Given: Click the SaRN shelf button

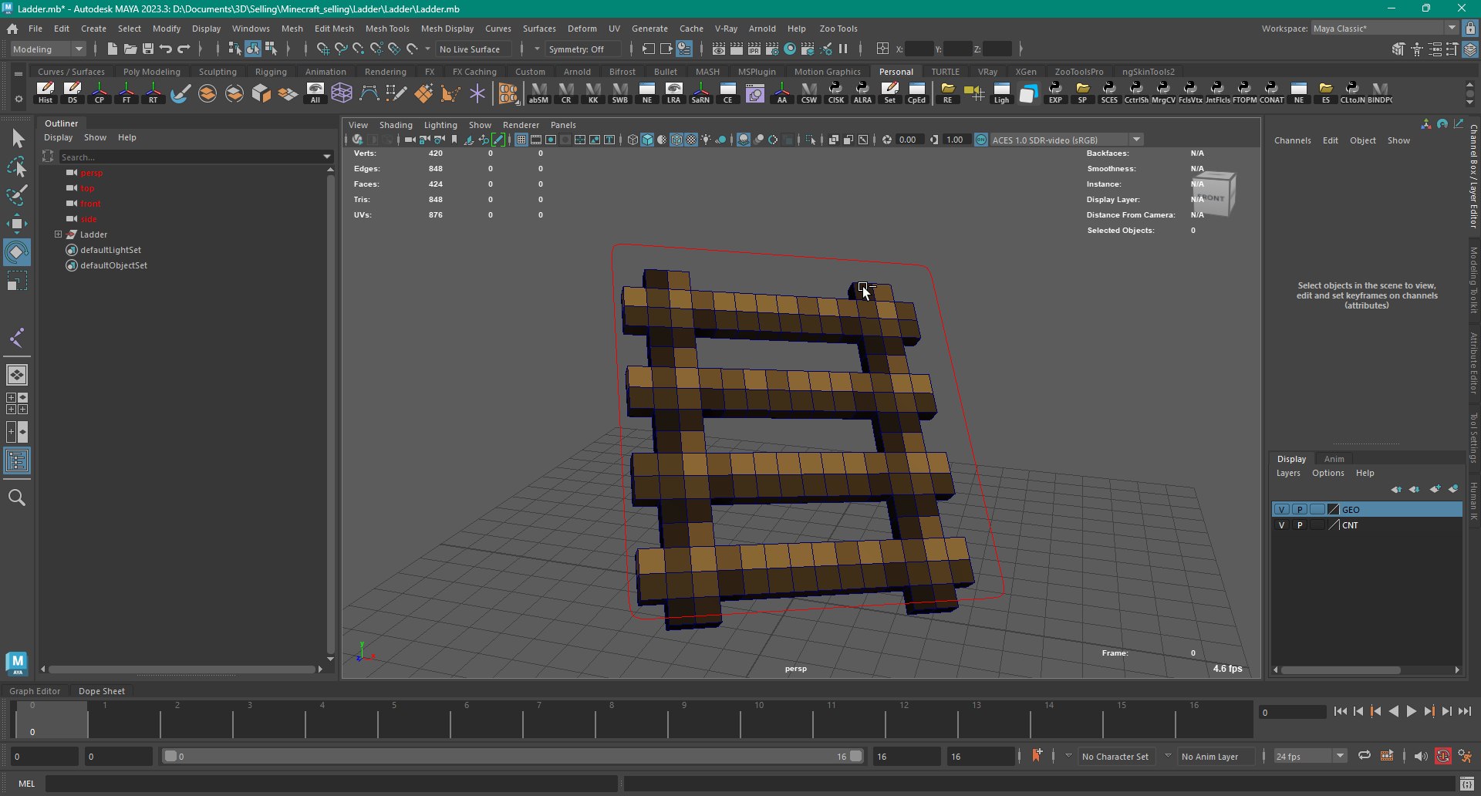Looking at the screenshot, I should click(x=700, y=93).
